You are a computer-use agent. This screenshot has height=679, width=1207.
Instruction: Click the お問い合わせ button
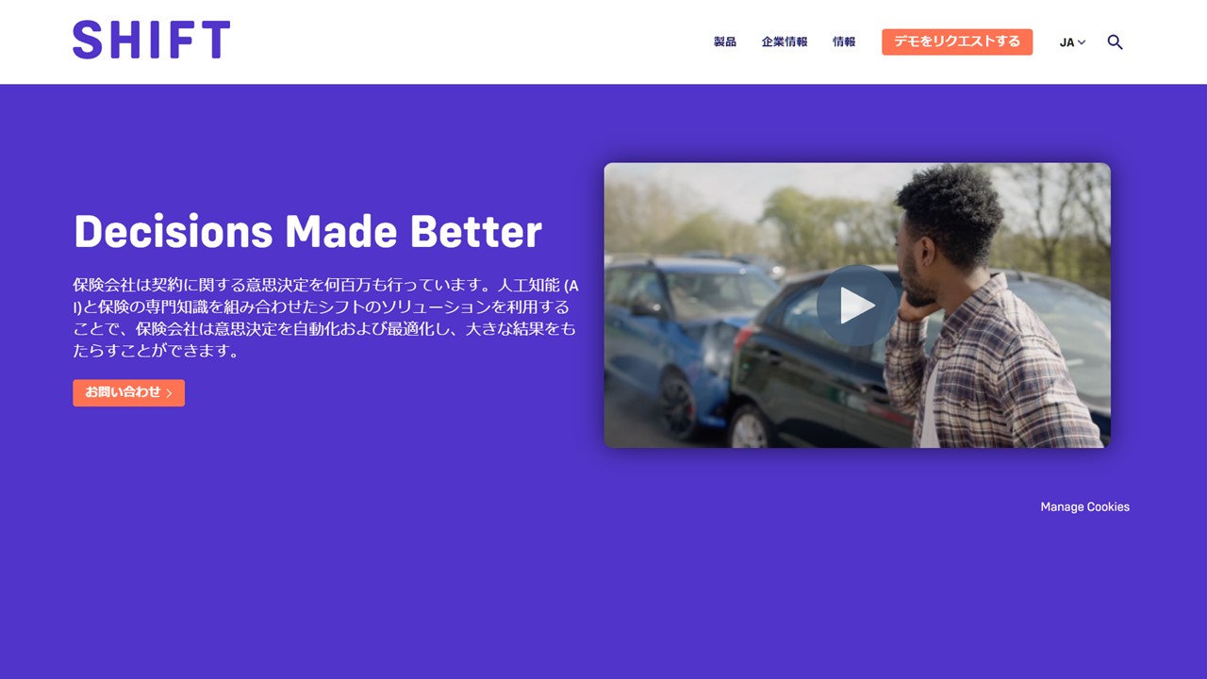pyautogui.click(x=128, y=392)
